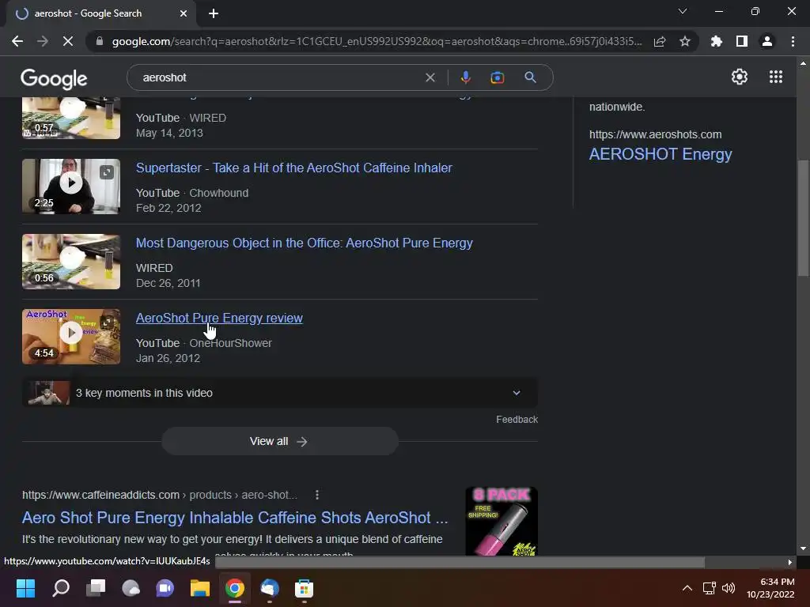The width and height of the screenshot is (810, 607).
Task: Click the magnifier search button
Action: pyautogui.click(x=530, y=77)
